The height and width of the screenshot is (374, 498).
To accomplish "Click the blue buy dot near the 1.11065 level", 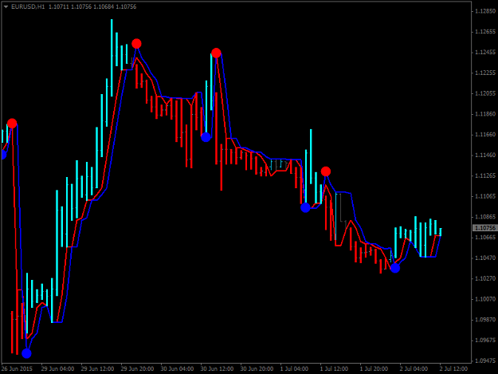I will point(305,208).
